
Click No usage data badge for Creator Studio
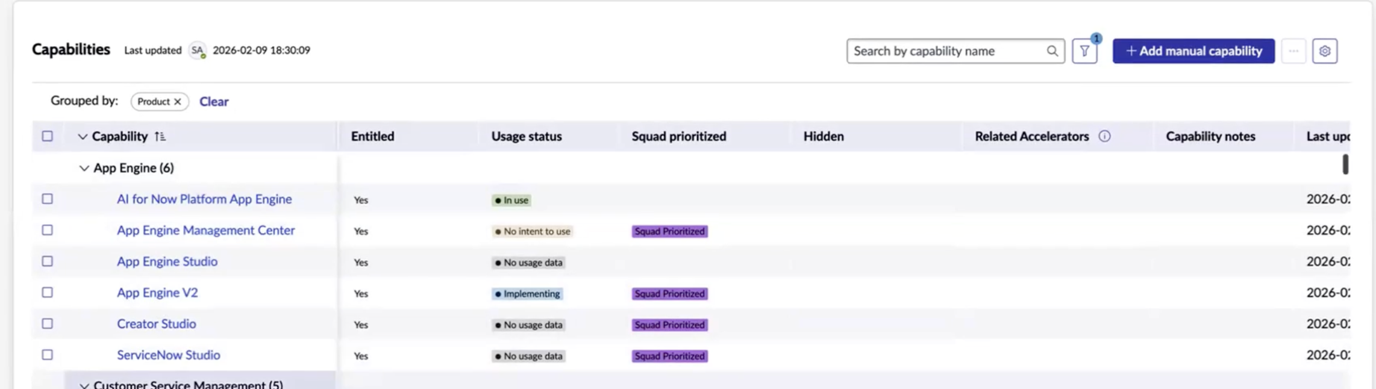coord(528,325)
